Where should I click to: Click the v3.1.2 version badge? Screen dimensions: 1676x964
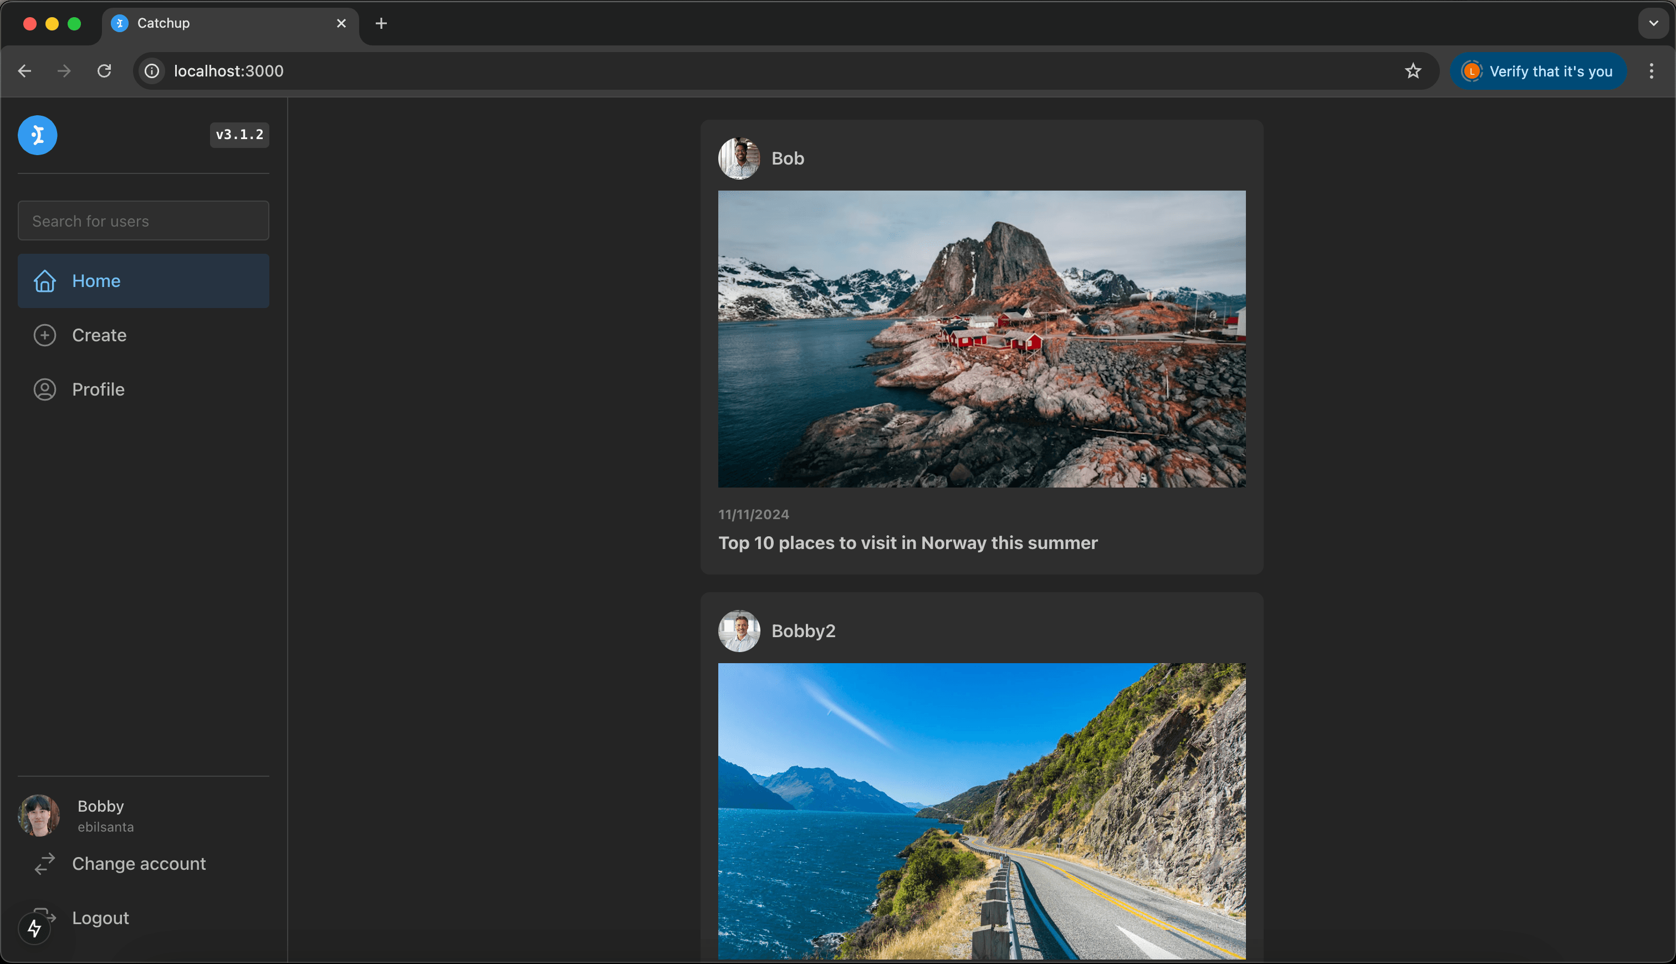(x=239, y=135)
